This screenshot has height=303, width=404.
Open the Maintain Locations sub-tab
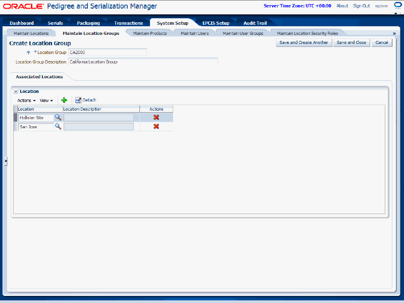click(31, 33)
